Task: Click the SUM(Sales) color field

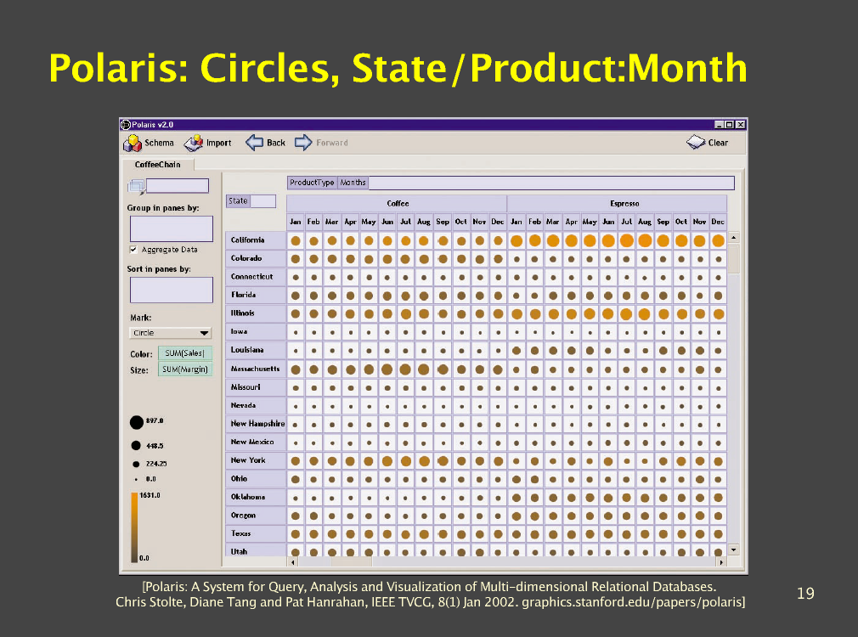Action: click(185, 353)
